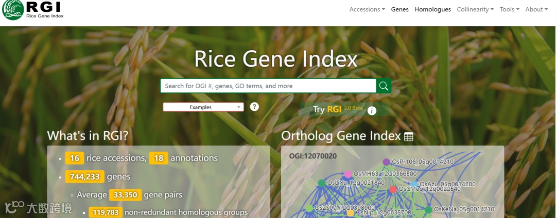Expand the Tools dropdown menu
This screenshot has width=556, height=218.
[x=510, y=10]
